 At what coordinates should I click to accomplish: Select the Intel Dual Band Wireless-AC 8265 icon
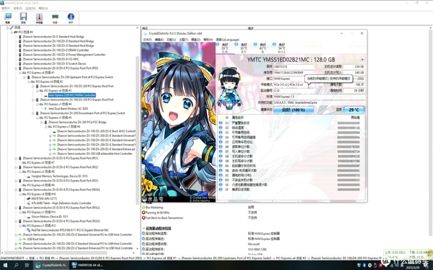46,108
